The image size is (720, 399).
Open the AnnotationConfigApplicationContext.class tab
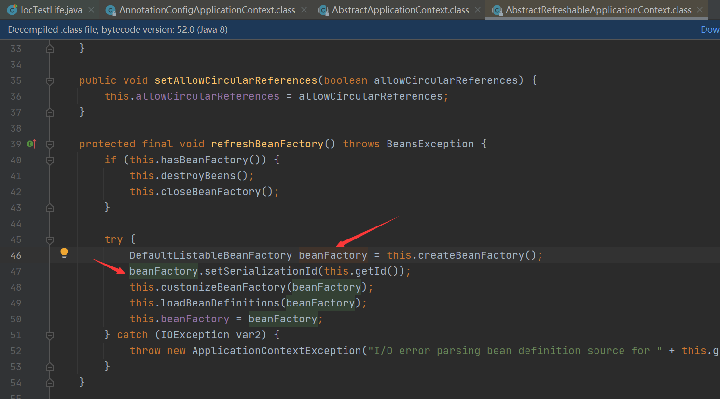click(x=207, y=10)
